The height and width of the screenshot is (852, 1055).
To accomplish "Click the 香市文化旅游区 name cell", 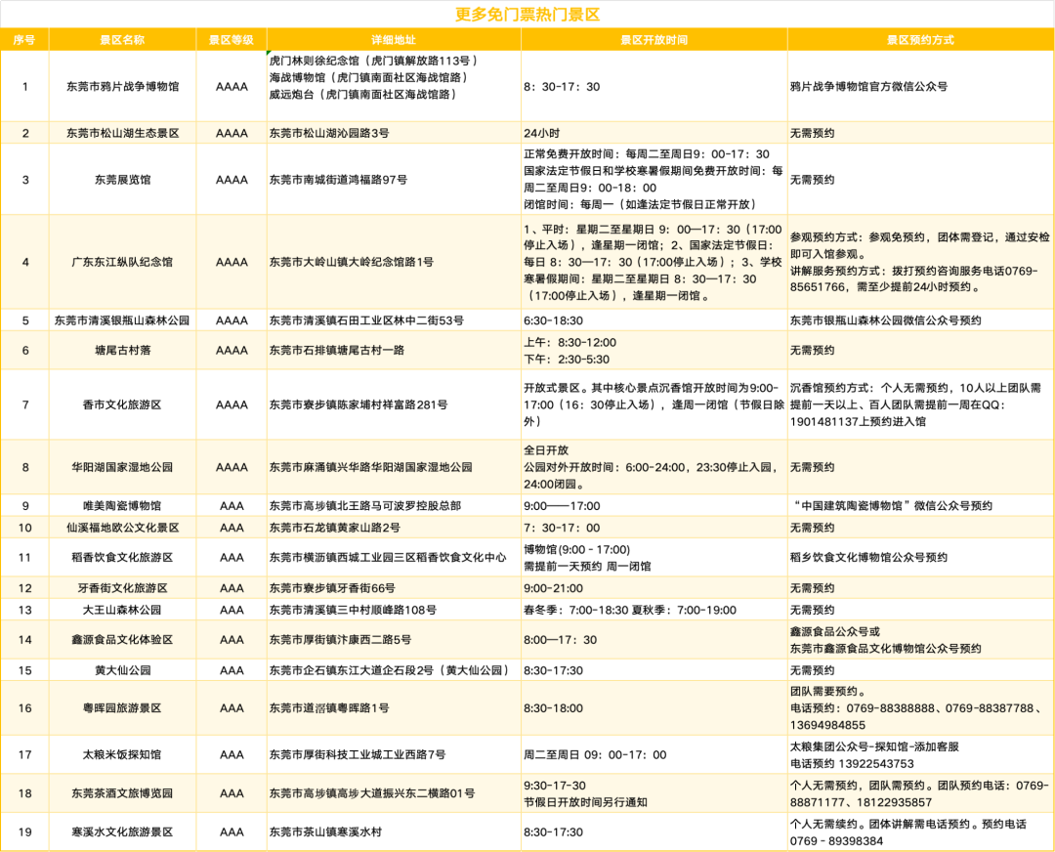I will (122, 405).
